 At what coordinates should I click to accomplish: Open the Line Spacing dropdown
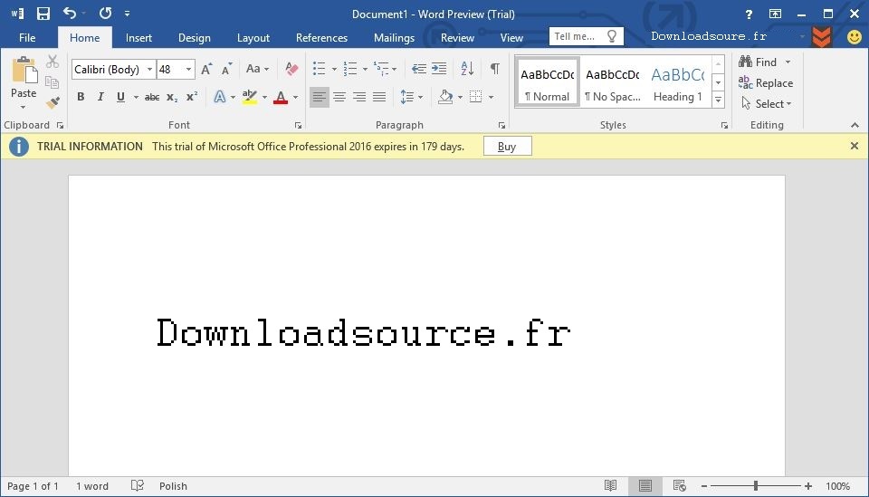pyautogui.click(x=411, y=97)
